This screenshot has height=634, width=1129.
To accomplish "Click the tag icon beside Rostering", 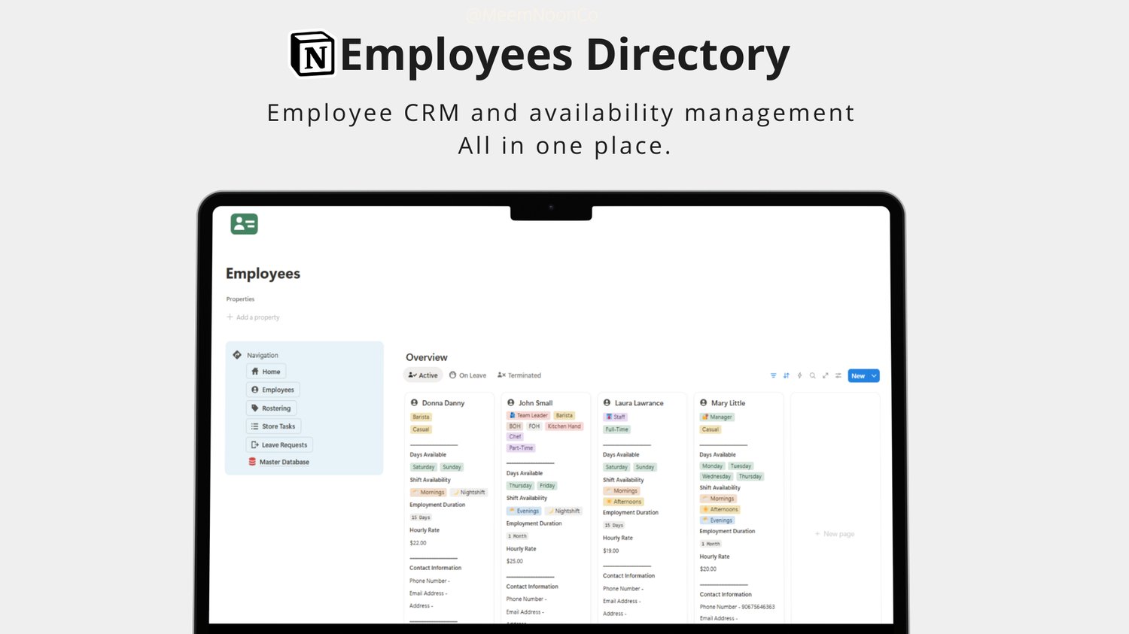I will click(x=255, y=408).
